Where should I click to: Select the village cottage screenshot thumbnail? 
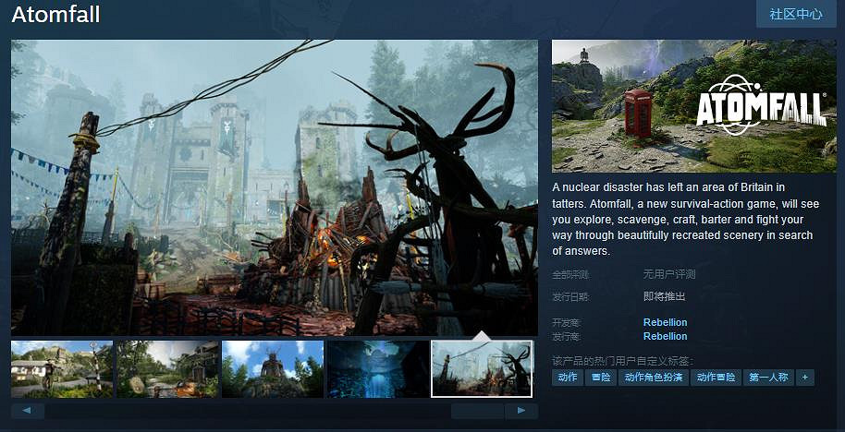(62, 368)
